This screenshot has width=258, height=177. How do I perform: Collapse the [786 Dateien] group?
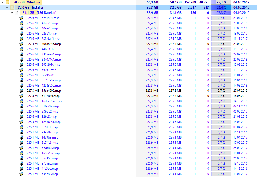pos(12,13)
